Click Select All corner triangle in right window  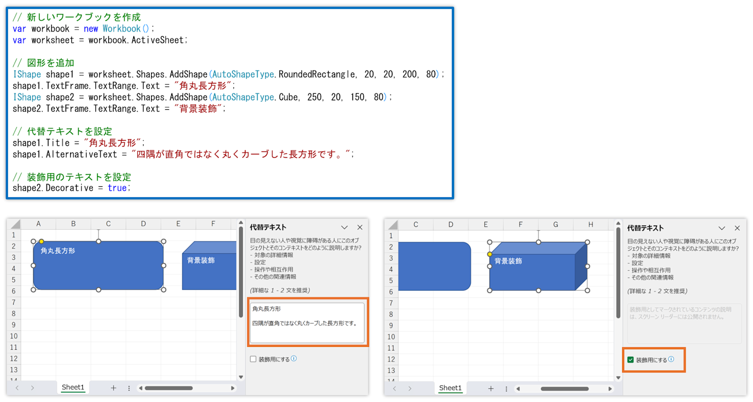[393, 225]
